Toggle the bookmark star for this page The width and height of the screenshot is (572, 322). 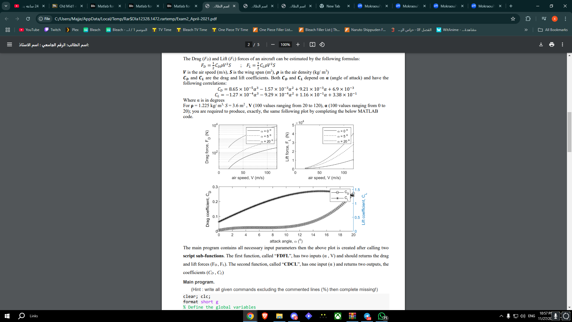click(x=513, y=19)
